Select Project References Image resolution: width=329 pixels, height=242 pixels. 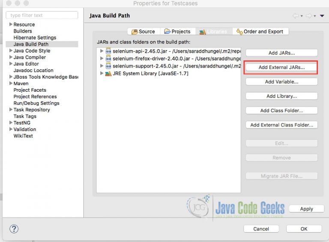point(35,96)
